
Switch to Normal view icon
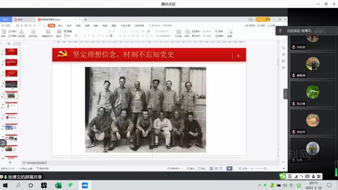click(x=211, y=168)
